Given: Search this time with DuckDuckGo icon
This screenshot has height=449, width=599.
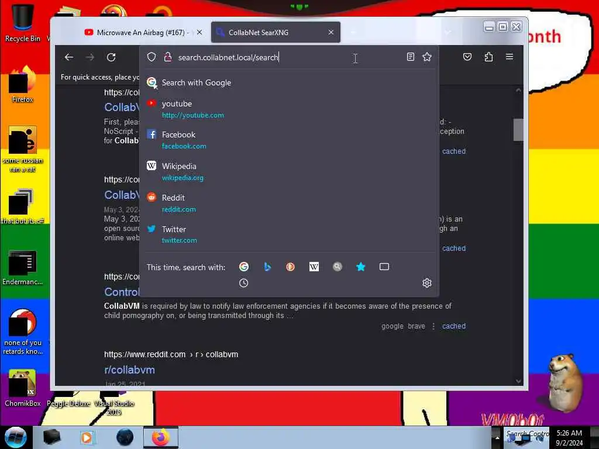Looking at the screenshot, I should (290, 267).
